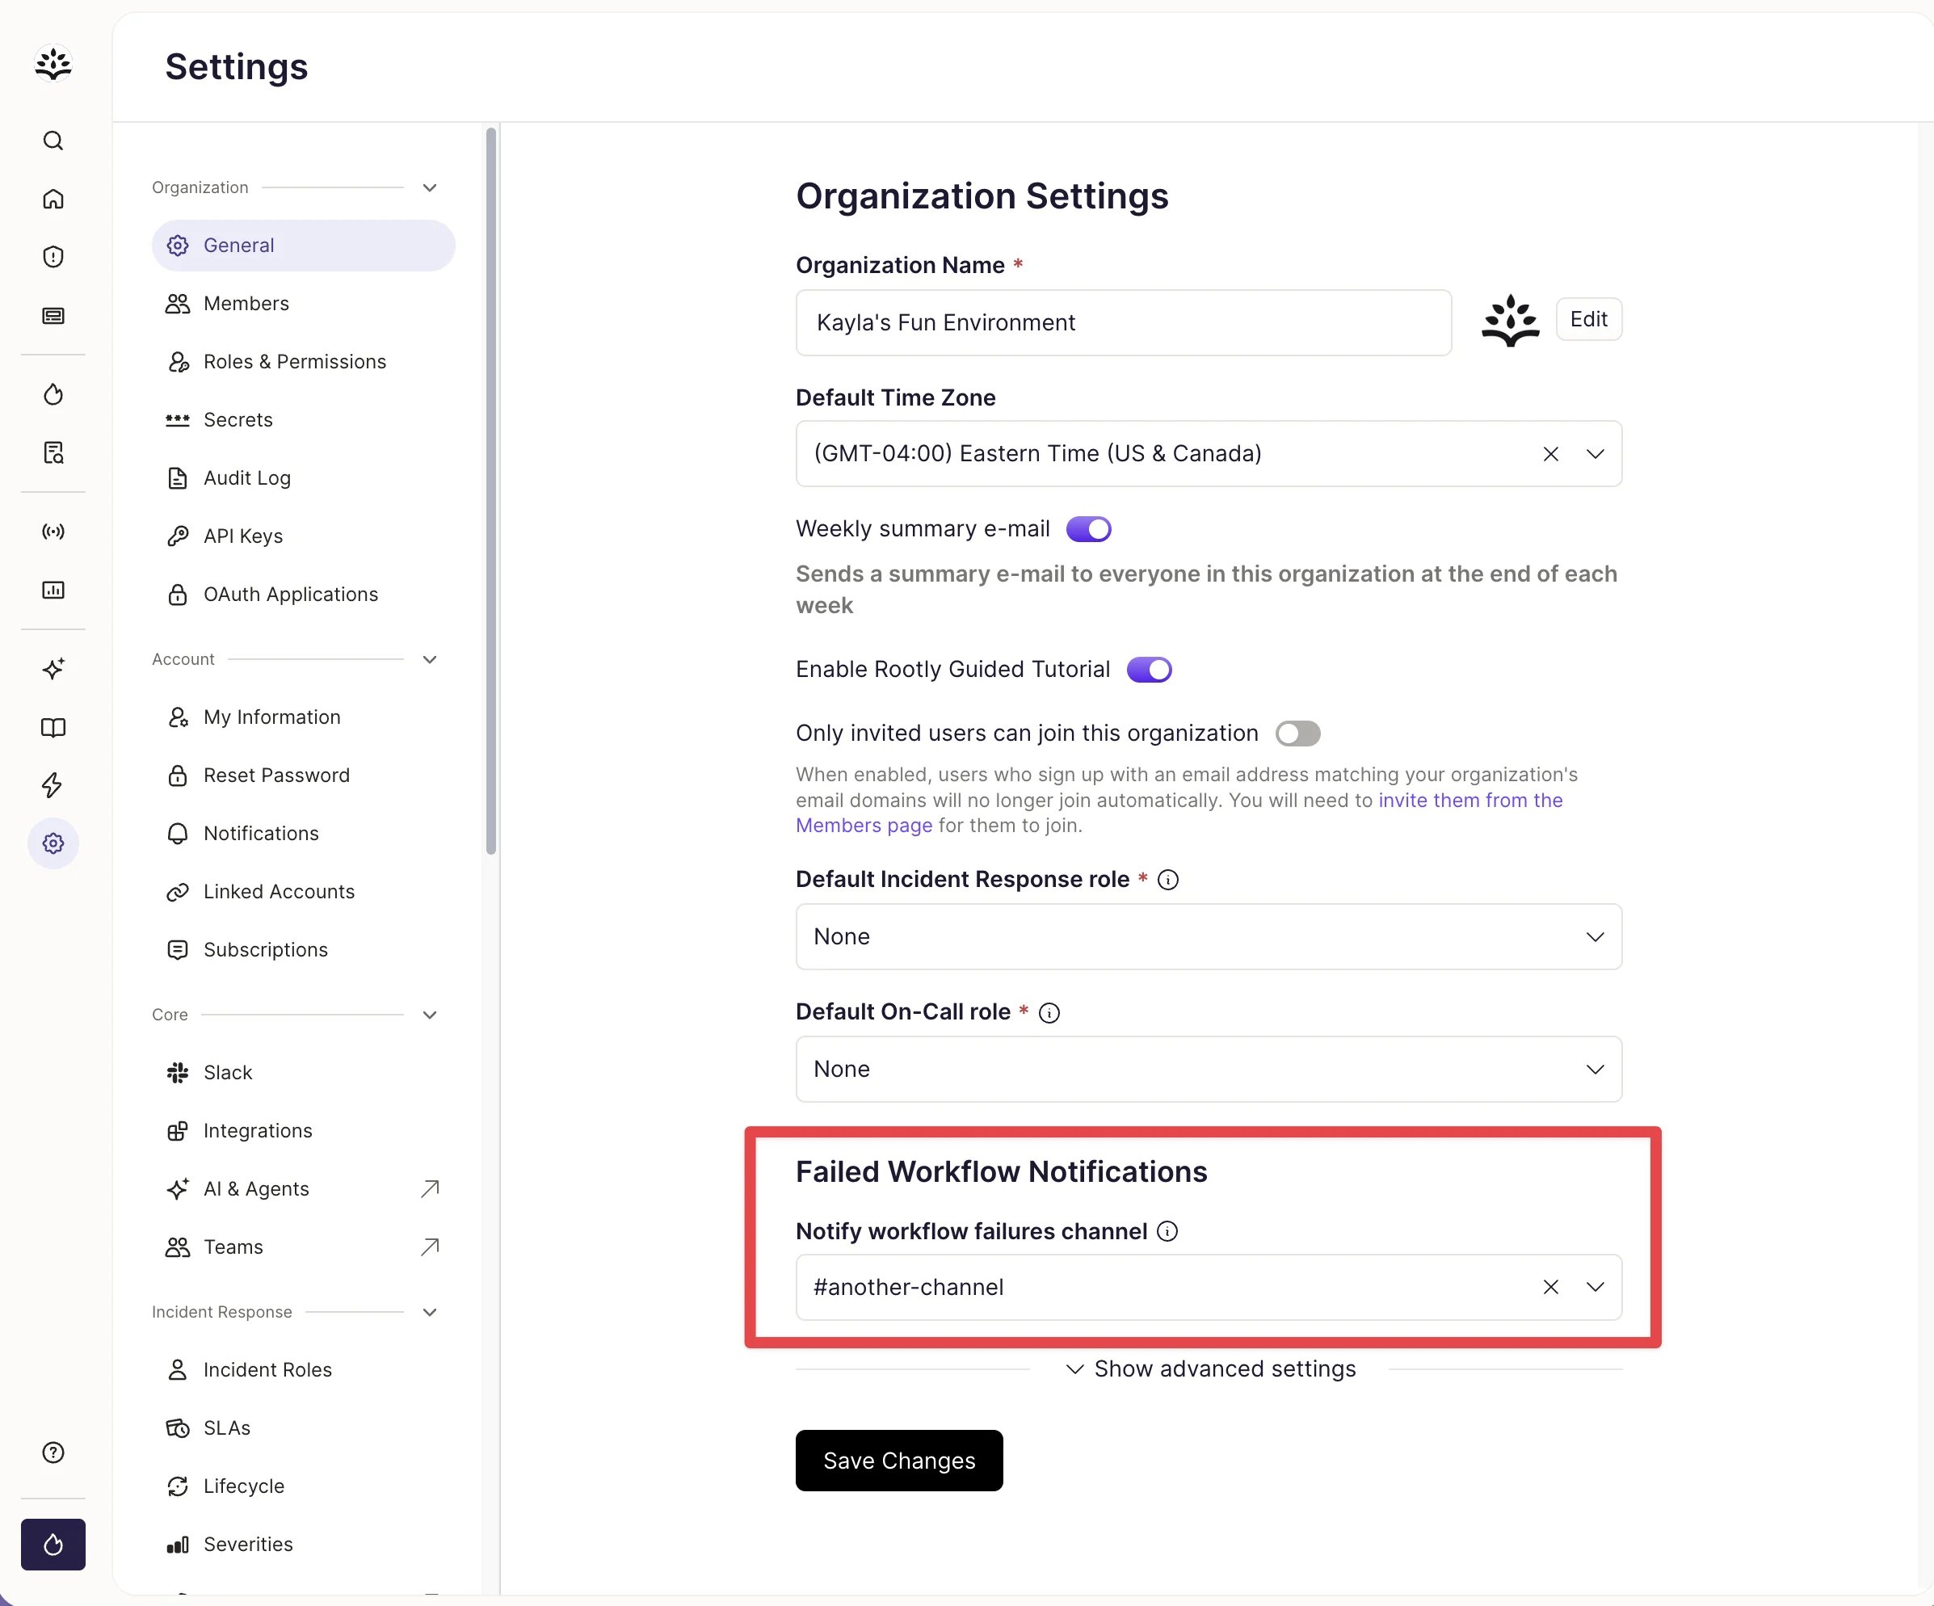Click the Rootly logo at top left
The height and width of the screenshot is (1606, 1934).
pyautogui.click(x=53, y=64)
